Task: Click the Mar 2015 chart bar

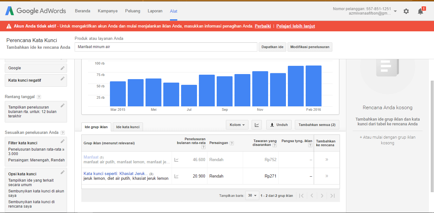Action: pos(118,94)
